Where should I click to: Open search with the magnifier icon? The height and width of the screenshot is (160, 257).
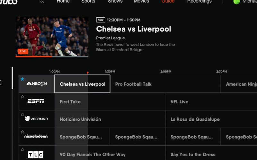tap(42, 1)
